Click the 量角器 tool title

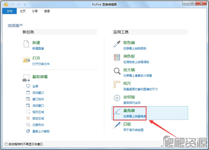tap(129, 111)
